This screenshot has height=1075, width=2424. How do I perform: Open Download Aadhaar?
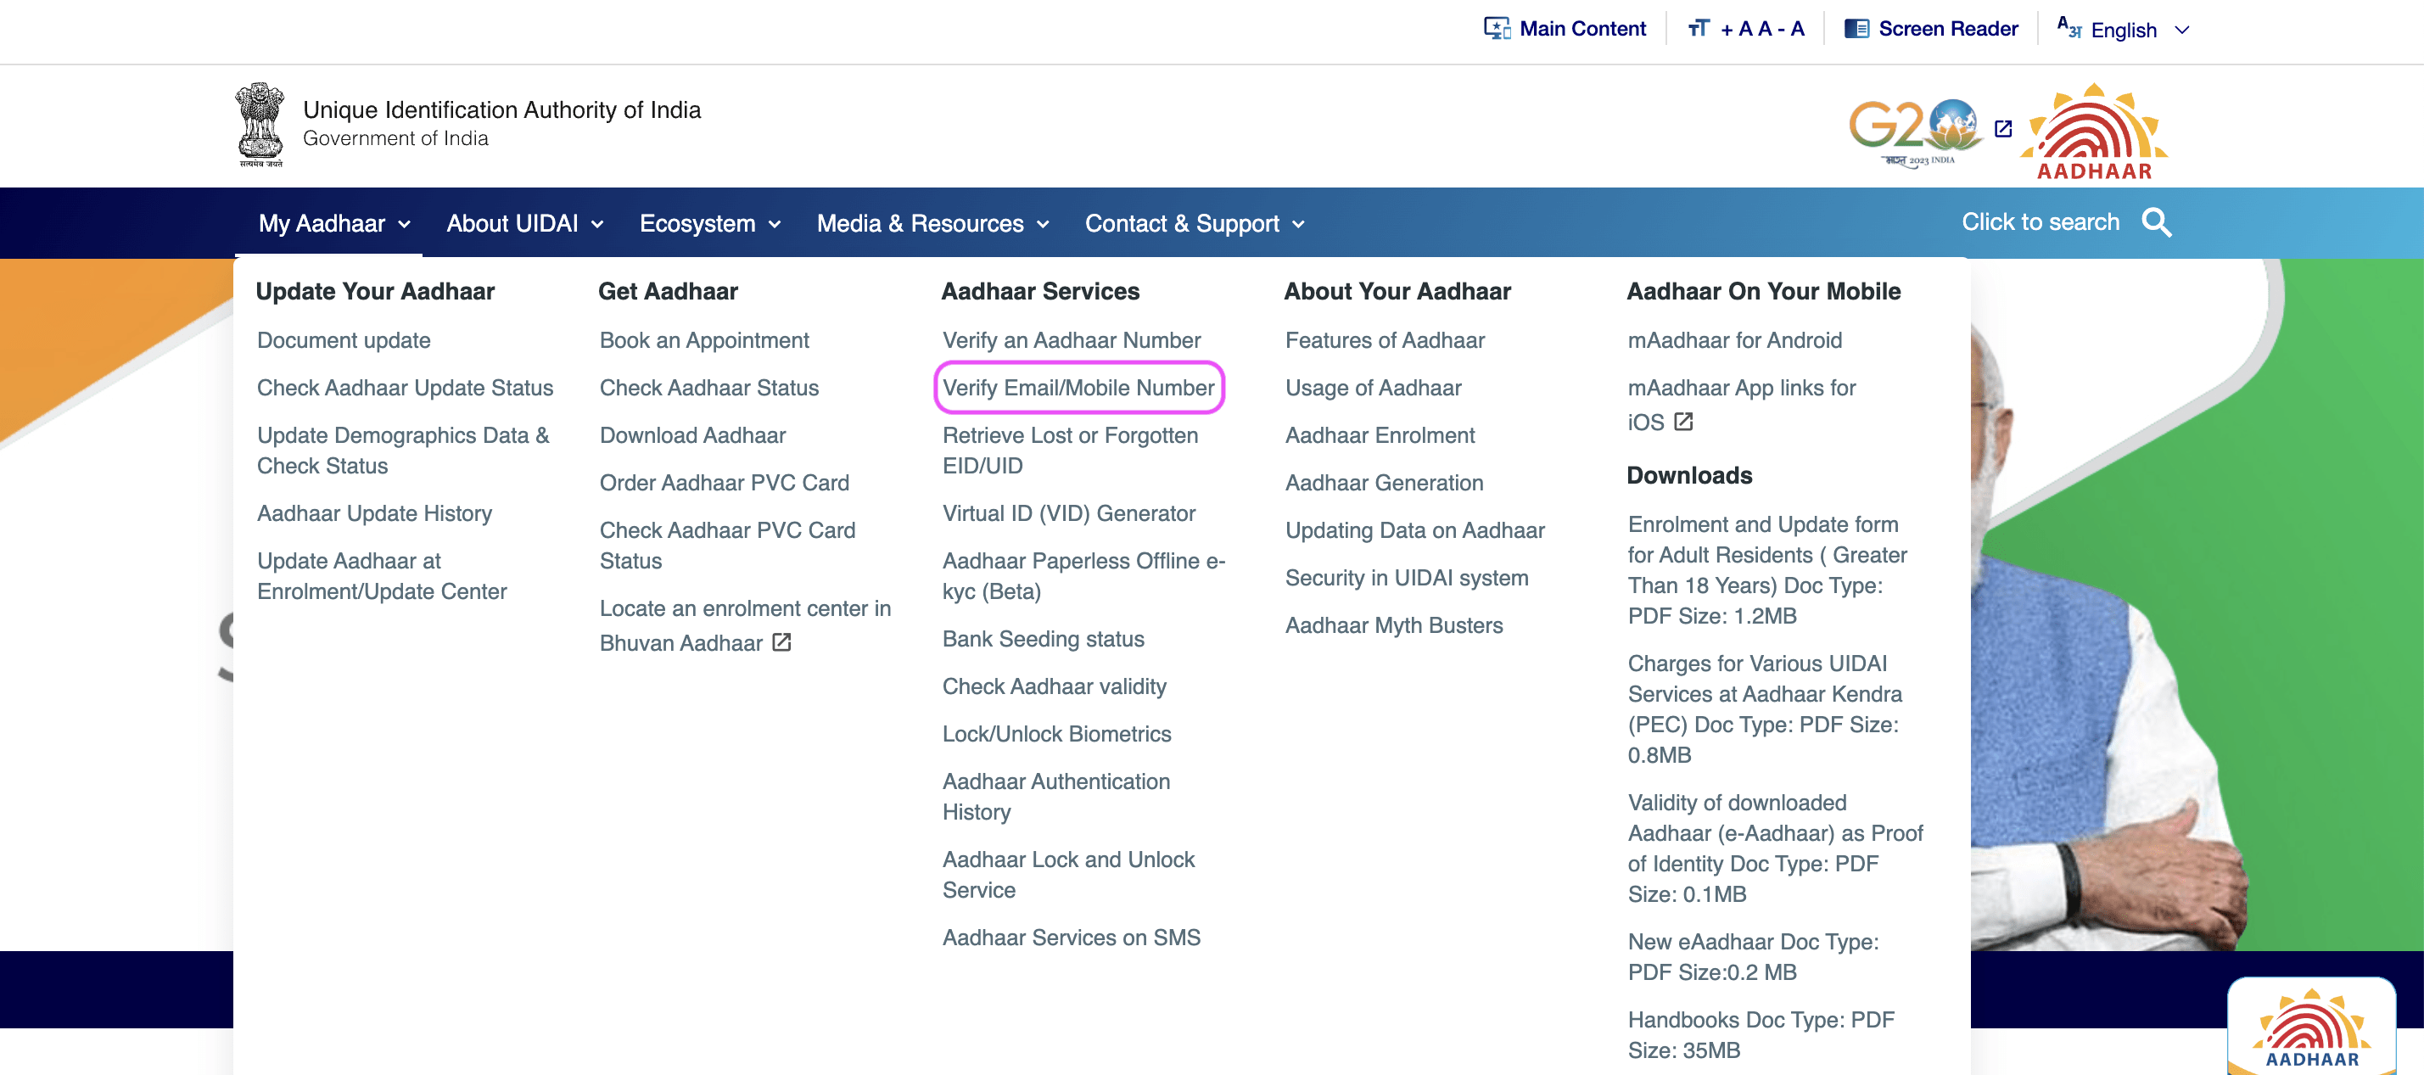click(x=692, y=435)
